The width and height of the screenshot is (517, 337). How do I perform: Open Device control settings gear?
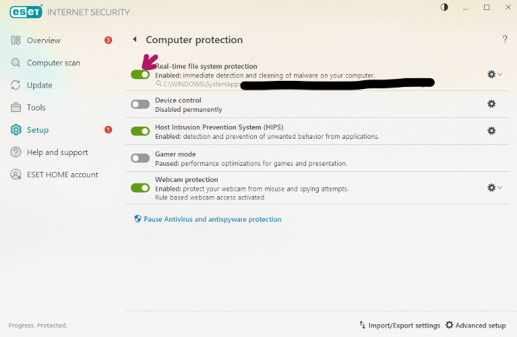491,104
